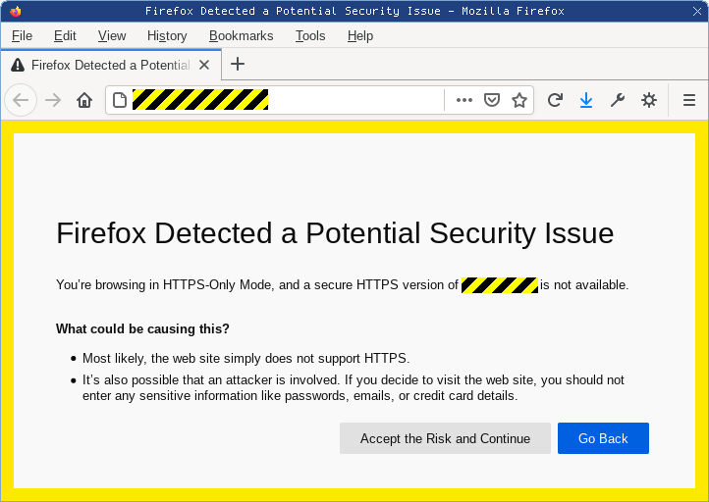Open a new tab with plus button
The image size is (709, 502).
point(238,65)
